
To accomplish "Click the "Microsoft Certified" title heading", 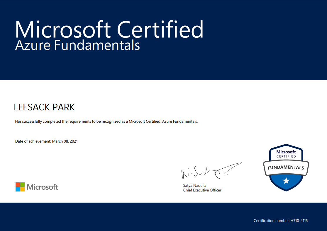I will (109, 29).
